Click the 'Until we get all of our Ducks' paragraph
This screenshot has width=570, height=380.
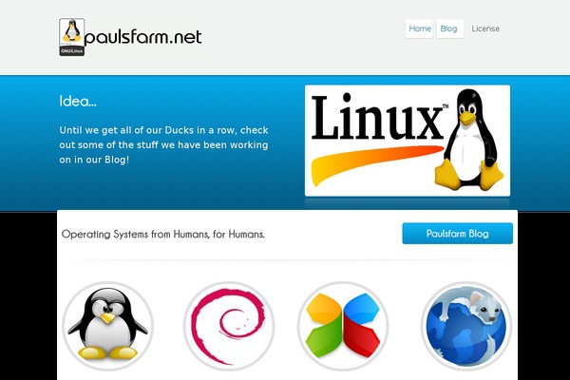pos(164,144)
